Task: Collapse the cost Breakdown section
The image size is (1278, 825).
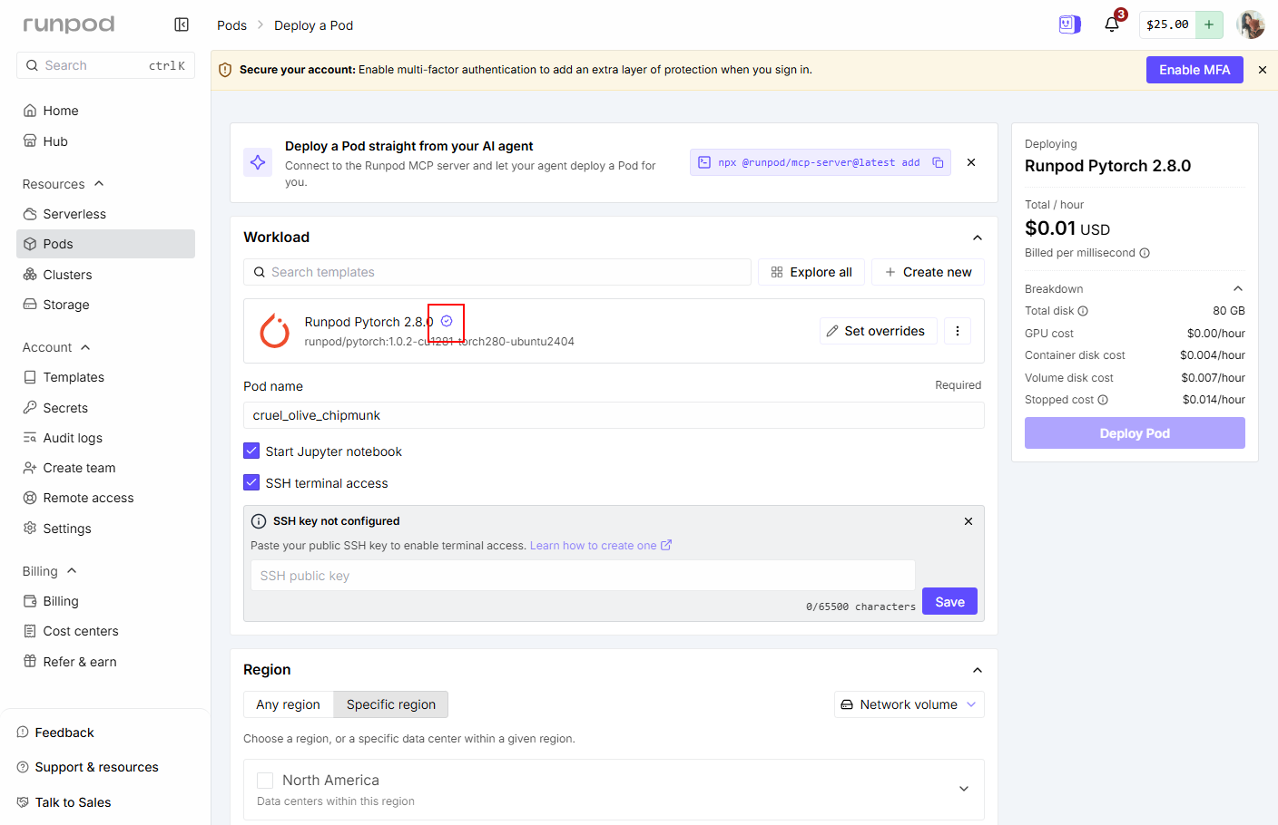Action: pyautogui.click(x=1238, y=288)
